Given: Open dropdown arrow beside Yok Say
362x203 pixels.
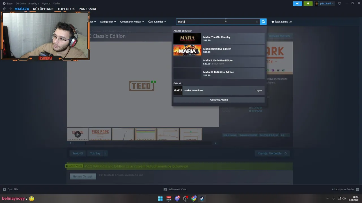Looking at the screenshot, I should pos(105,153).
